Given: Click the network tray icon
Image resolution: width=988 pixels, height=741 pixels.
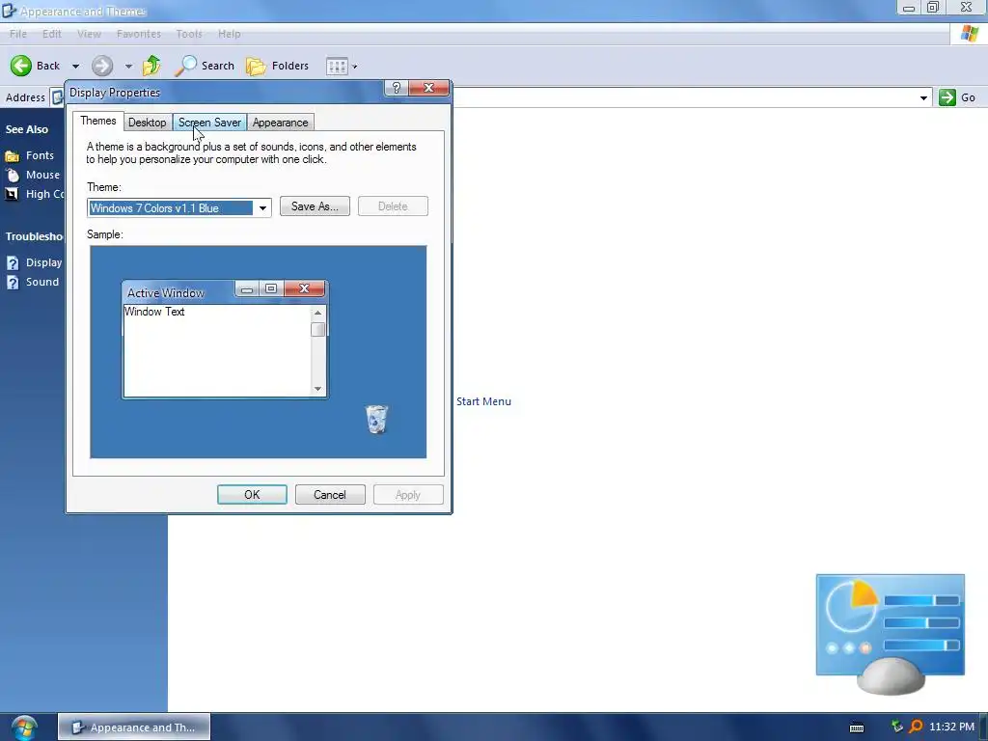Looking at the screenshot, I should [x=897, y=727].
